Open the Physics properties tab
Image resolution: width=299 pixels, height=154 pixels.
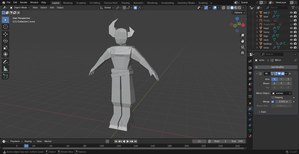point(250,120)
